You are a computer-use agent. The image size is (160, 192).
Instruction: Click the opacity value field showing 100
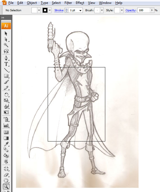(144, 10)
